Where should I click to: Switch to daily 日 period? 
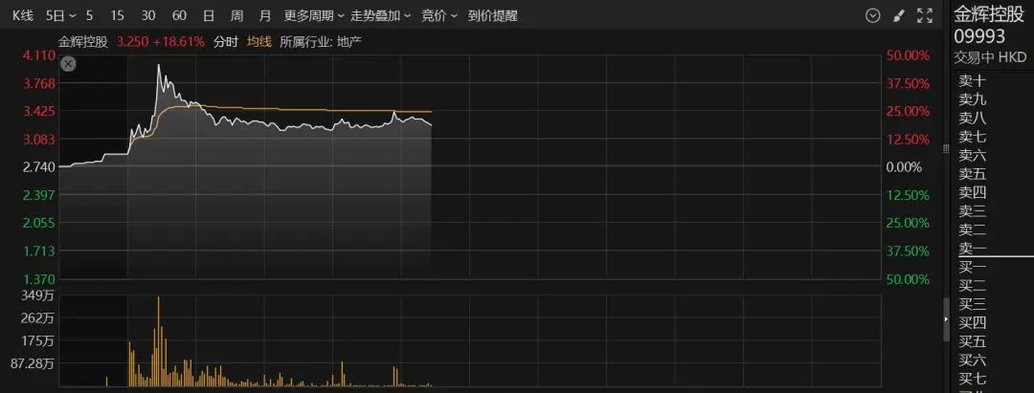coord(209,16)
